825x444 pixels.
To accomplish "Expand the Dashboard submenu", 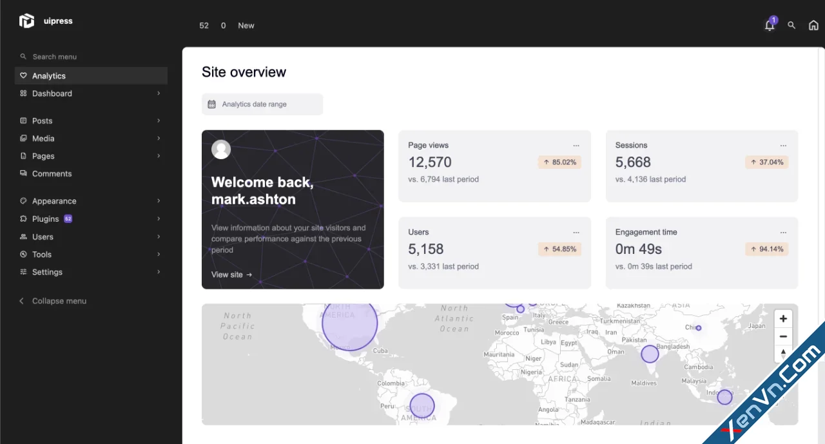I will (159, 93).
